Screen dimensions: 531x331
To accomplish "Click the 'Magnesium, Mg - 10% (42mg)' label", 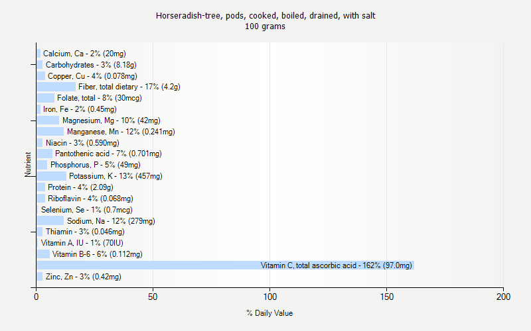I will tap(111, 120).
